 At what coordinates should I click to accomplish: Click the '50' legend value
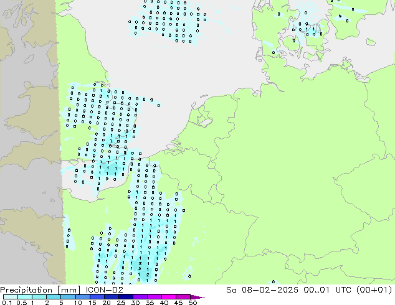coord(193,303)
